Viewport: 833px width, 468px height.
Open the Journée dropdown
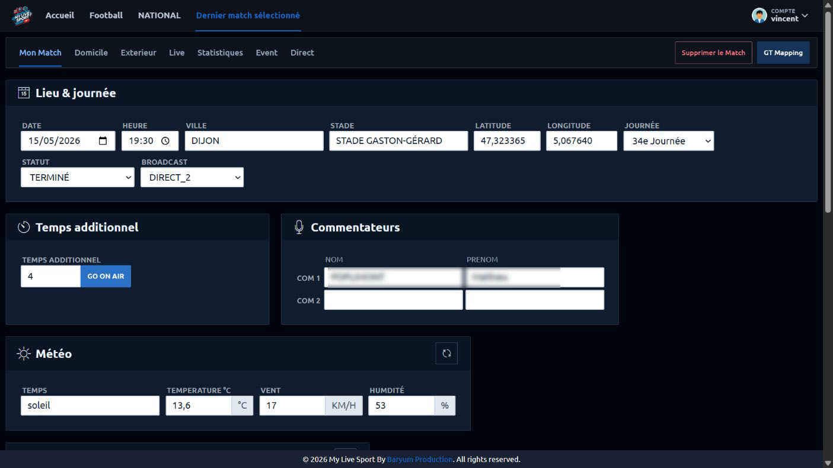[x=669, y=141]
